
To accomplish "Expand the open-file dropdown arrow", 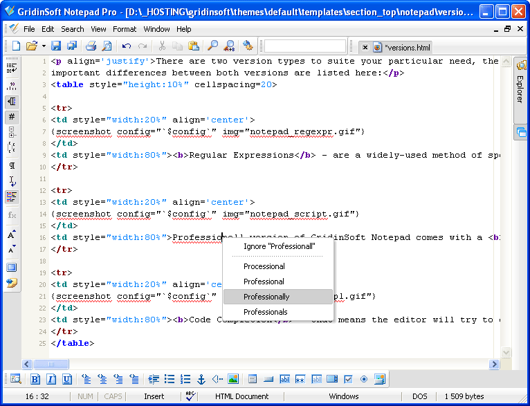I will point(44,46).
